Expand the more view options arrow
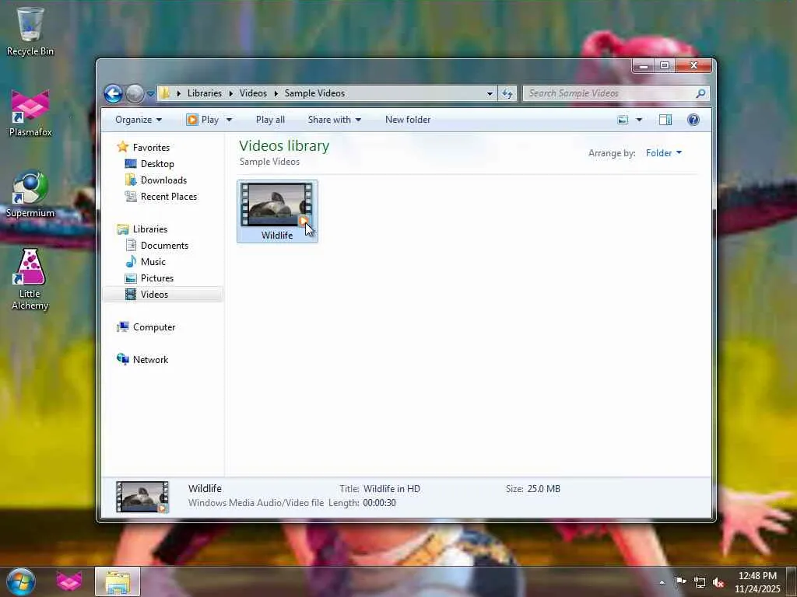The image size is (797, 597). [x=640, y=120]
